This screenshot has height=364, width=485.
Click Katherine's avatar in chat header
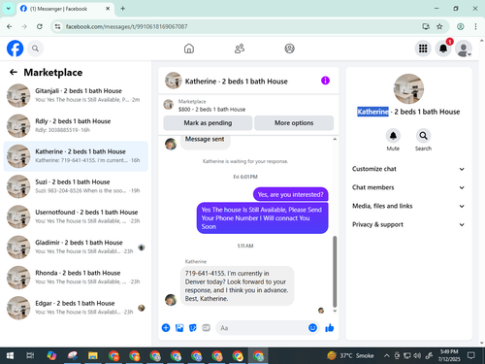[173, 81]
